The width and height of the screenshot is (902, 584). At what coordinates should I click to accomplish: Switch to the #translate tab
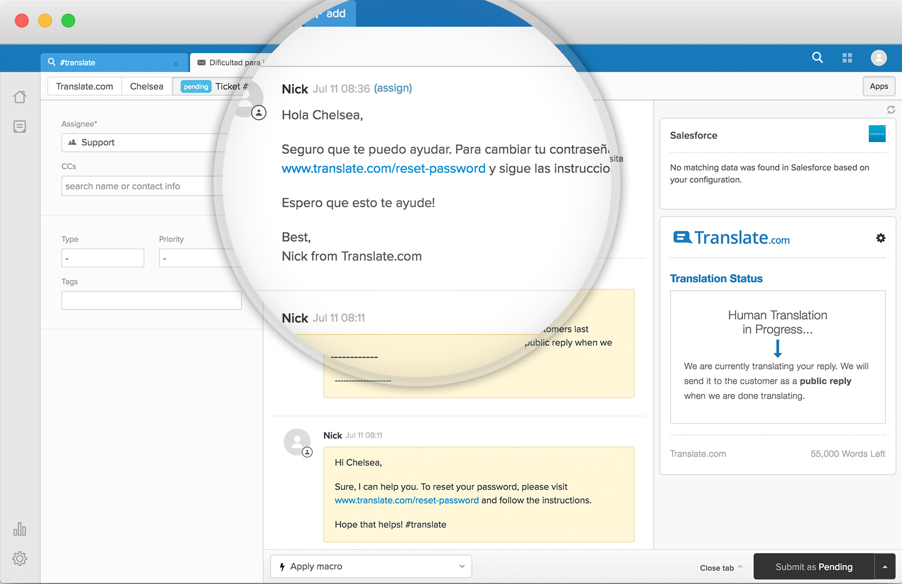114,62
